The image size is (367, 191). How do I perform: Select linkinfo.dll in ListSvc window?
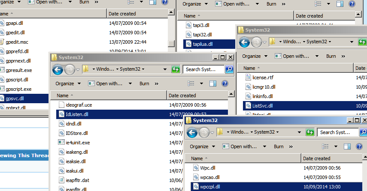(x=263, y=96)
